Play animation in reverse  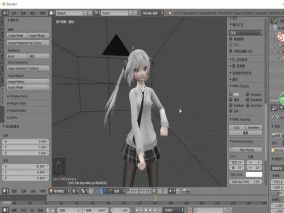pos(146,210)
